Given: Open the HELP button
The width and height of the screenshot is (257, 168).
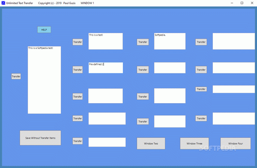Looking at the screenshot, I should coord(44,30).
